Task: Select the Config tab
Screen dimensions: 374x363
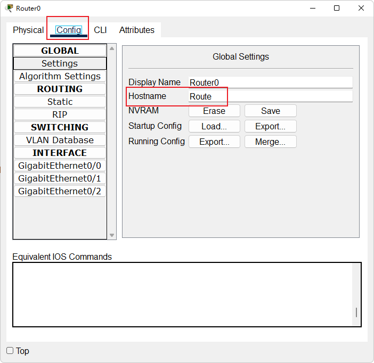Action: pyautogui.click(x=69, y=30)
